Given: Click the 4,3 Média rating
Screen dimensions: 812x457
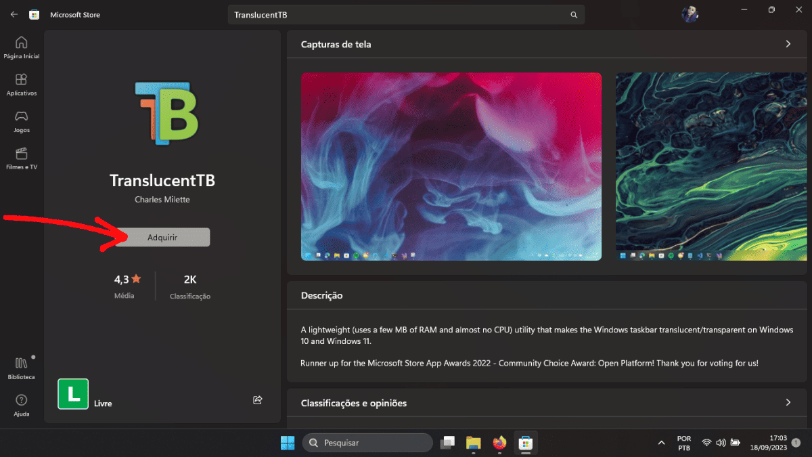Looking at the screenshot, I should pos(127,286).
